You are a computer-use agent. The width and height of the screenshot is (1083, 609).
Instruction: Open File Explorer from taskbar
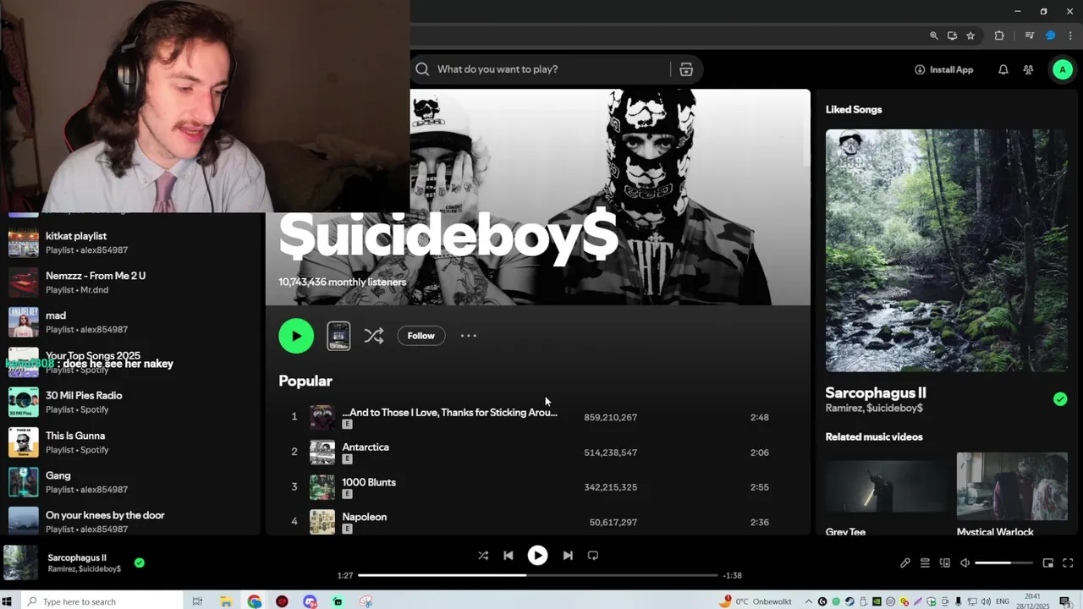(x=226, y=601)
